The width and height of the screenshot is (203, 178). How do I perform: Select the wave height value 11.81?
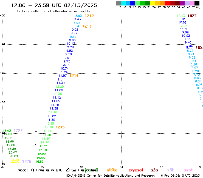(x=181, y=19)
